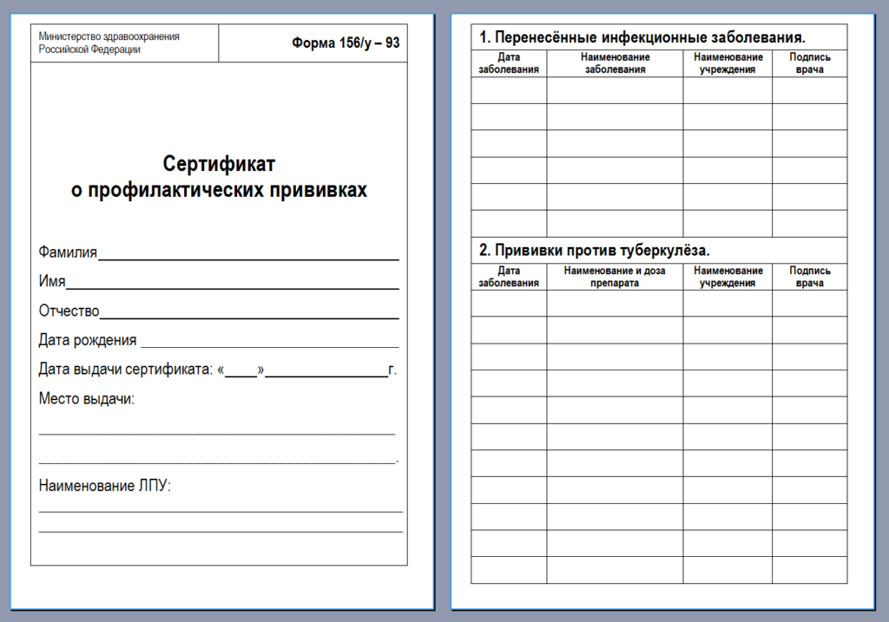This screenshot has height=622, width=889.
Task: Click Подпись врача header in tuberculosis table
Action: [x=809, y=277]
